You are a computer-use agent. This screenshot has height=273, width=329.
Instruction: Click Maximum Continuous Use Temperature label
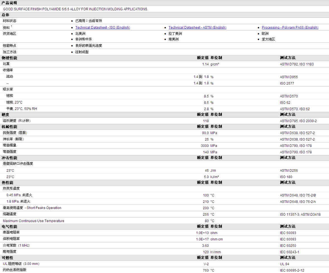[33, 221]
